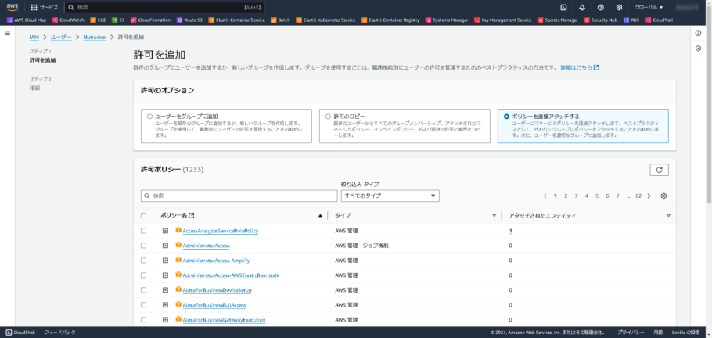This screenshot has height=338, width=712.
Task: Open the EC2 bookmark
Action: click(98, 20)
